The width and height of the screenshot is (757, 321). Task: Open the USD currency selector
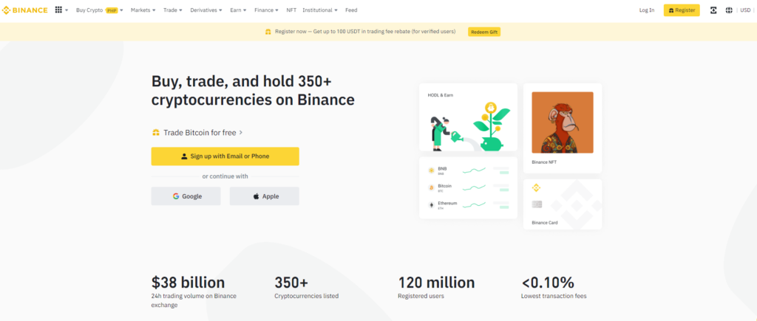click(745, 10)
